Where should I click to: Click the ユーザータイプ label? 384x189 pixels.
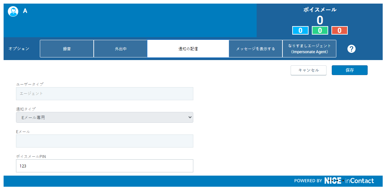click(30, 84)
